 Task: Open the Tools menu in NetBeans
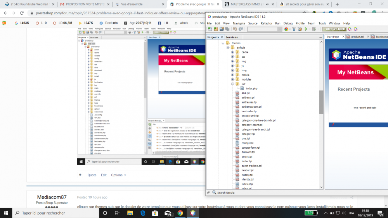coord(322,23)
